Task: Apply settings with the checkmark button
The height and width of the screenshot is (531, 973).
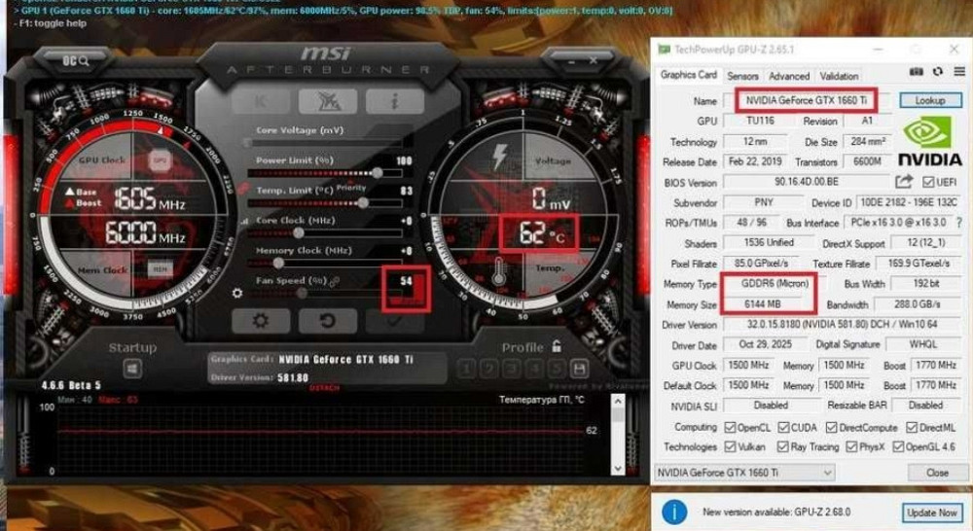Action: [395, 321]
